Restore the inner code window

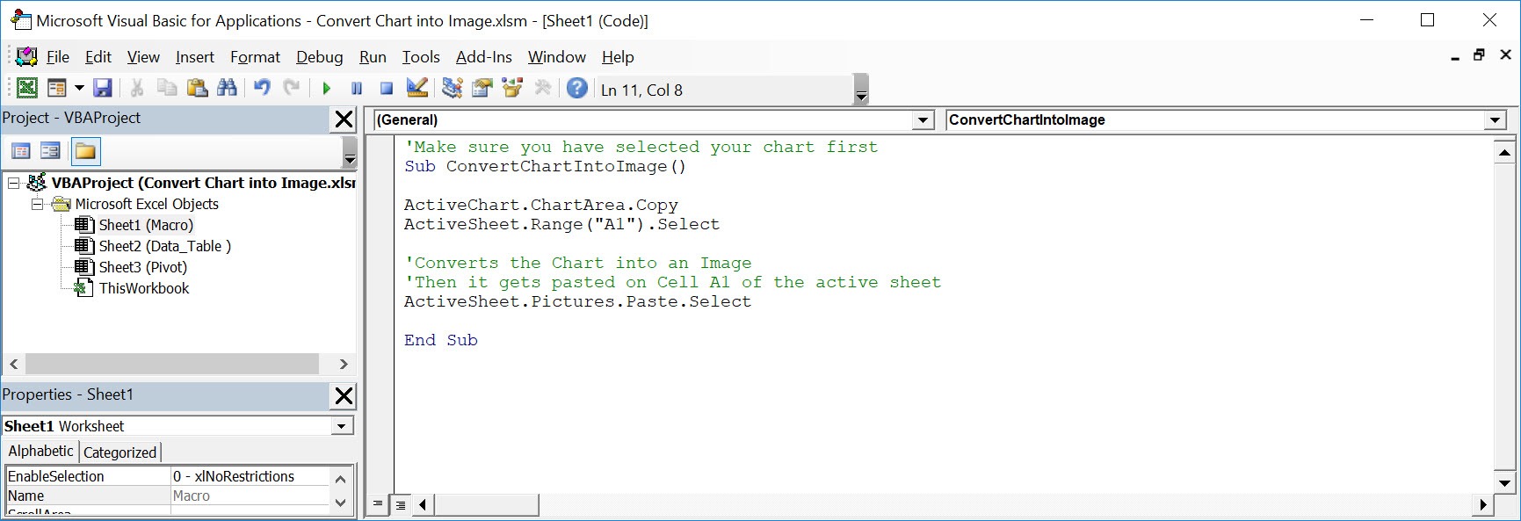(1480, 54)
